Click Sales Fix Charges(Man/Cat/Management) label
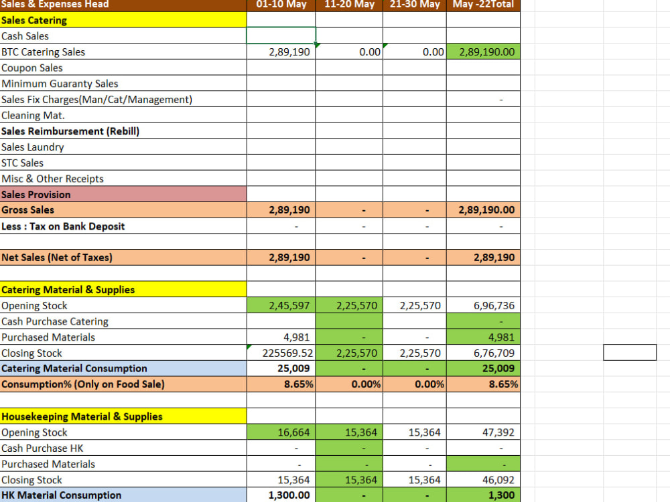The image size is (670, 502). pyautogui.click(x=96, y=100)
